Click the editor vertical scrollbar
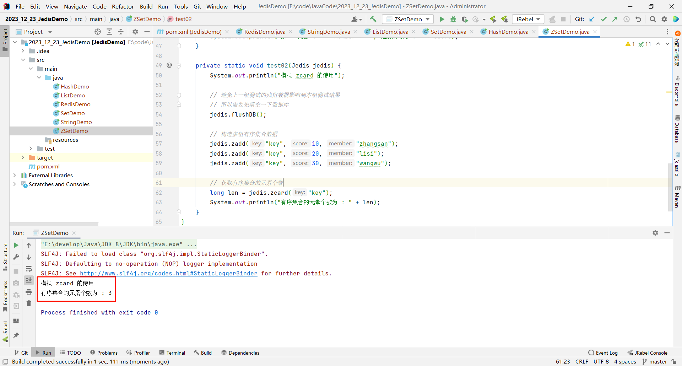This screenshot has width=682, height=366. pyautogui.click(x=670, y=187)
